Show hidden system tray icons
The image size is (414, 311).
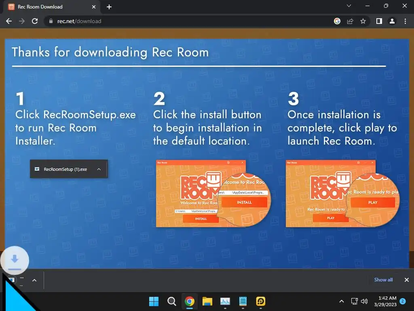tap(341, 301)
